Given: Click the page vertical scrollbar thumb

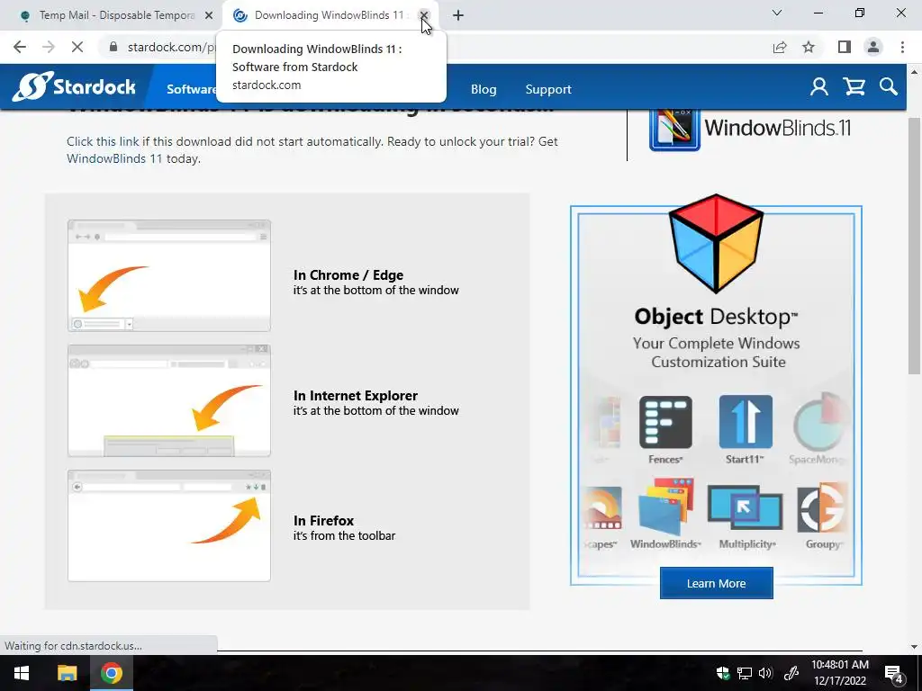Looking at the screenshot, I should [x=914, y=246].
